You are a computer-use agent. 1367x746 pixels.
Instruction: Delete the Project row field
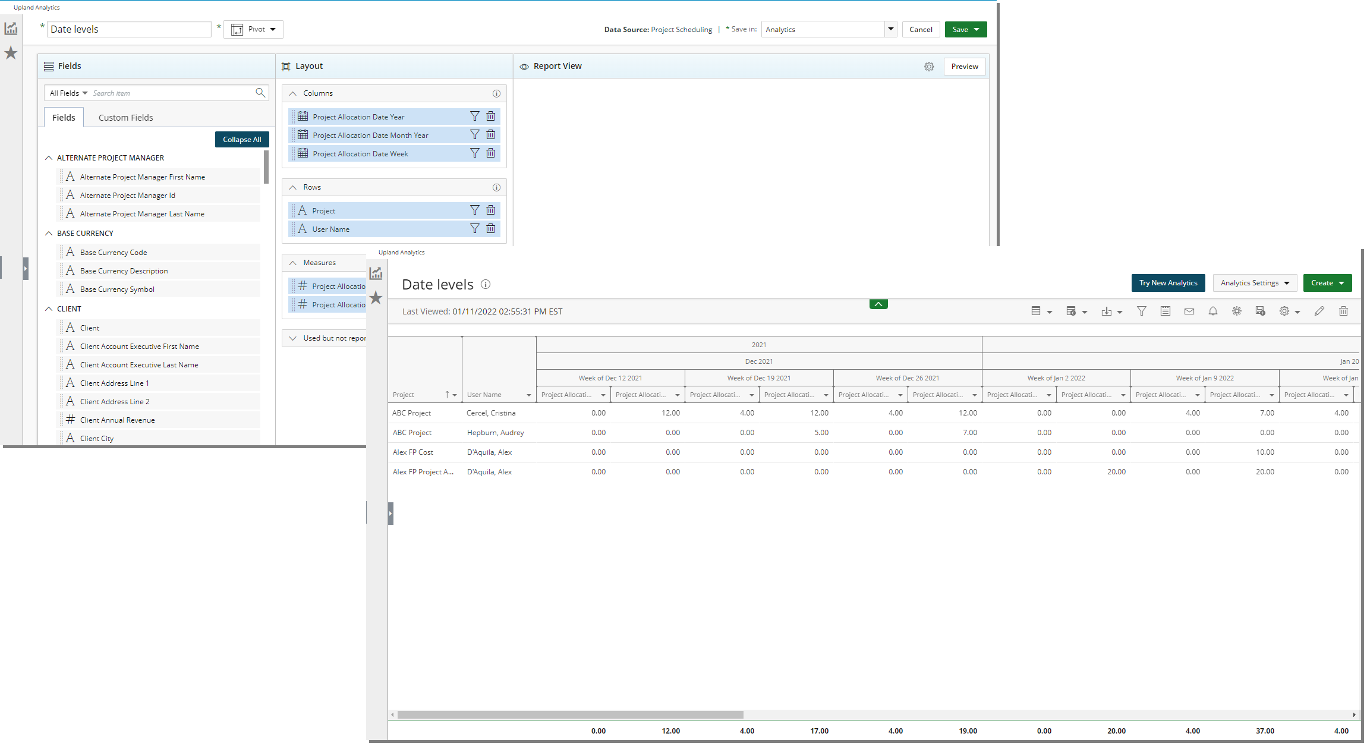coord(490,210)
